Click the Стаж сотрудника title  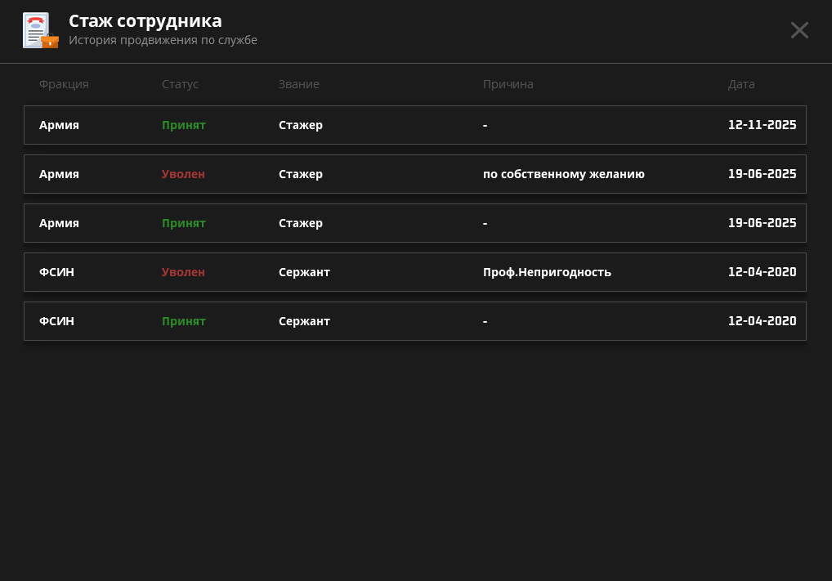(x=145, y=21)
